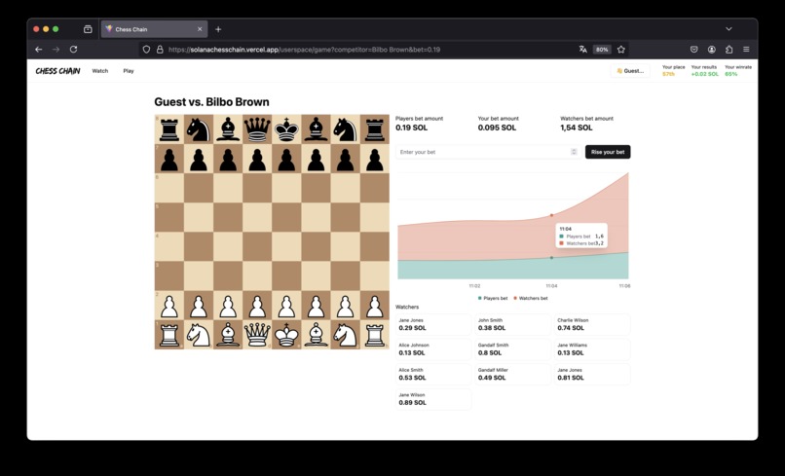Click watcher card Jane Jones 0.29 SOL
Screen dimensions: 785x476
(x=433, y=324)
